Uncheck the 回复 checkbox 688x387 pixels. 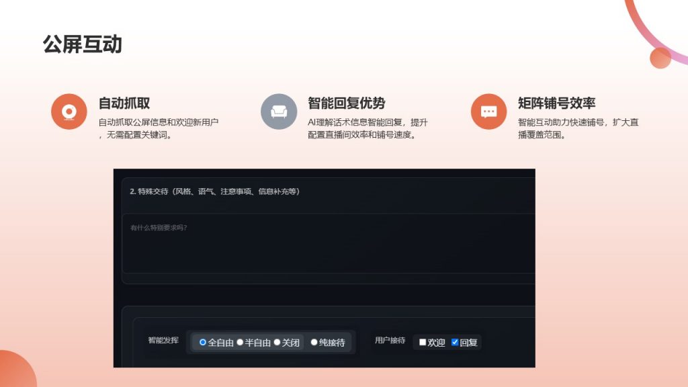[x=455, y=342]
